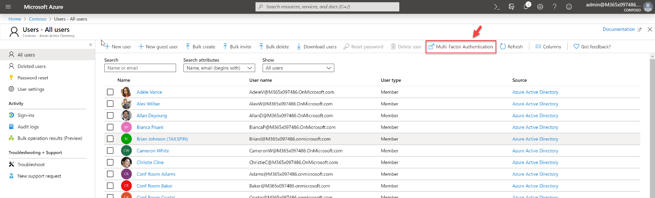Check the box for Conf Room Baker
The width and height of the screenshot is (655, 198).
point(110,186)
